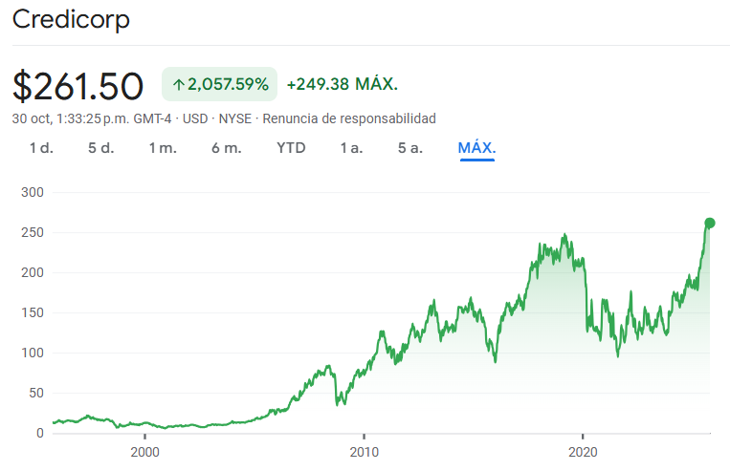Open the 5 a. chart range
The image size is (730, 471).
click(x=409, y=148)
